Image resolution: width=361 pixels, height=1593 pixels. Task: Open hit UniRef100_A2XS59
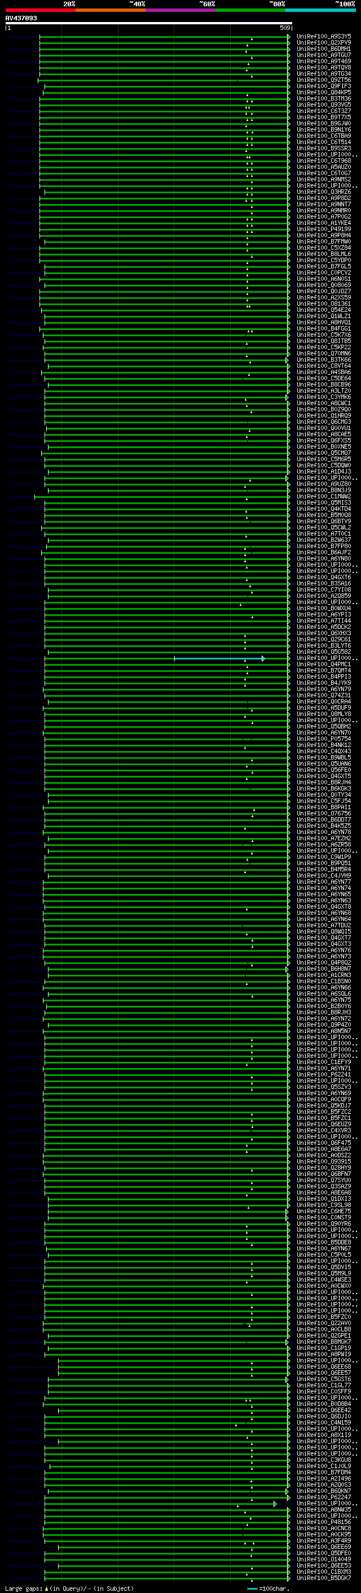pyautogui.click(x=324, y=297)
